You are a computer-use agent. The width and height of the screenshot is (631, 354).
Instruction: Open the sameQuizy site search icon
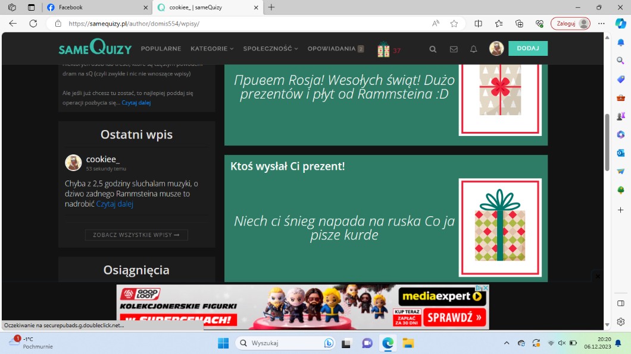point(433,49)
